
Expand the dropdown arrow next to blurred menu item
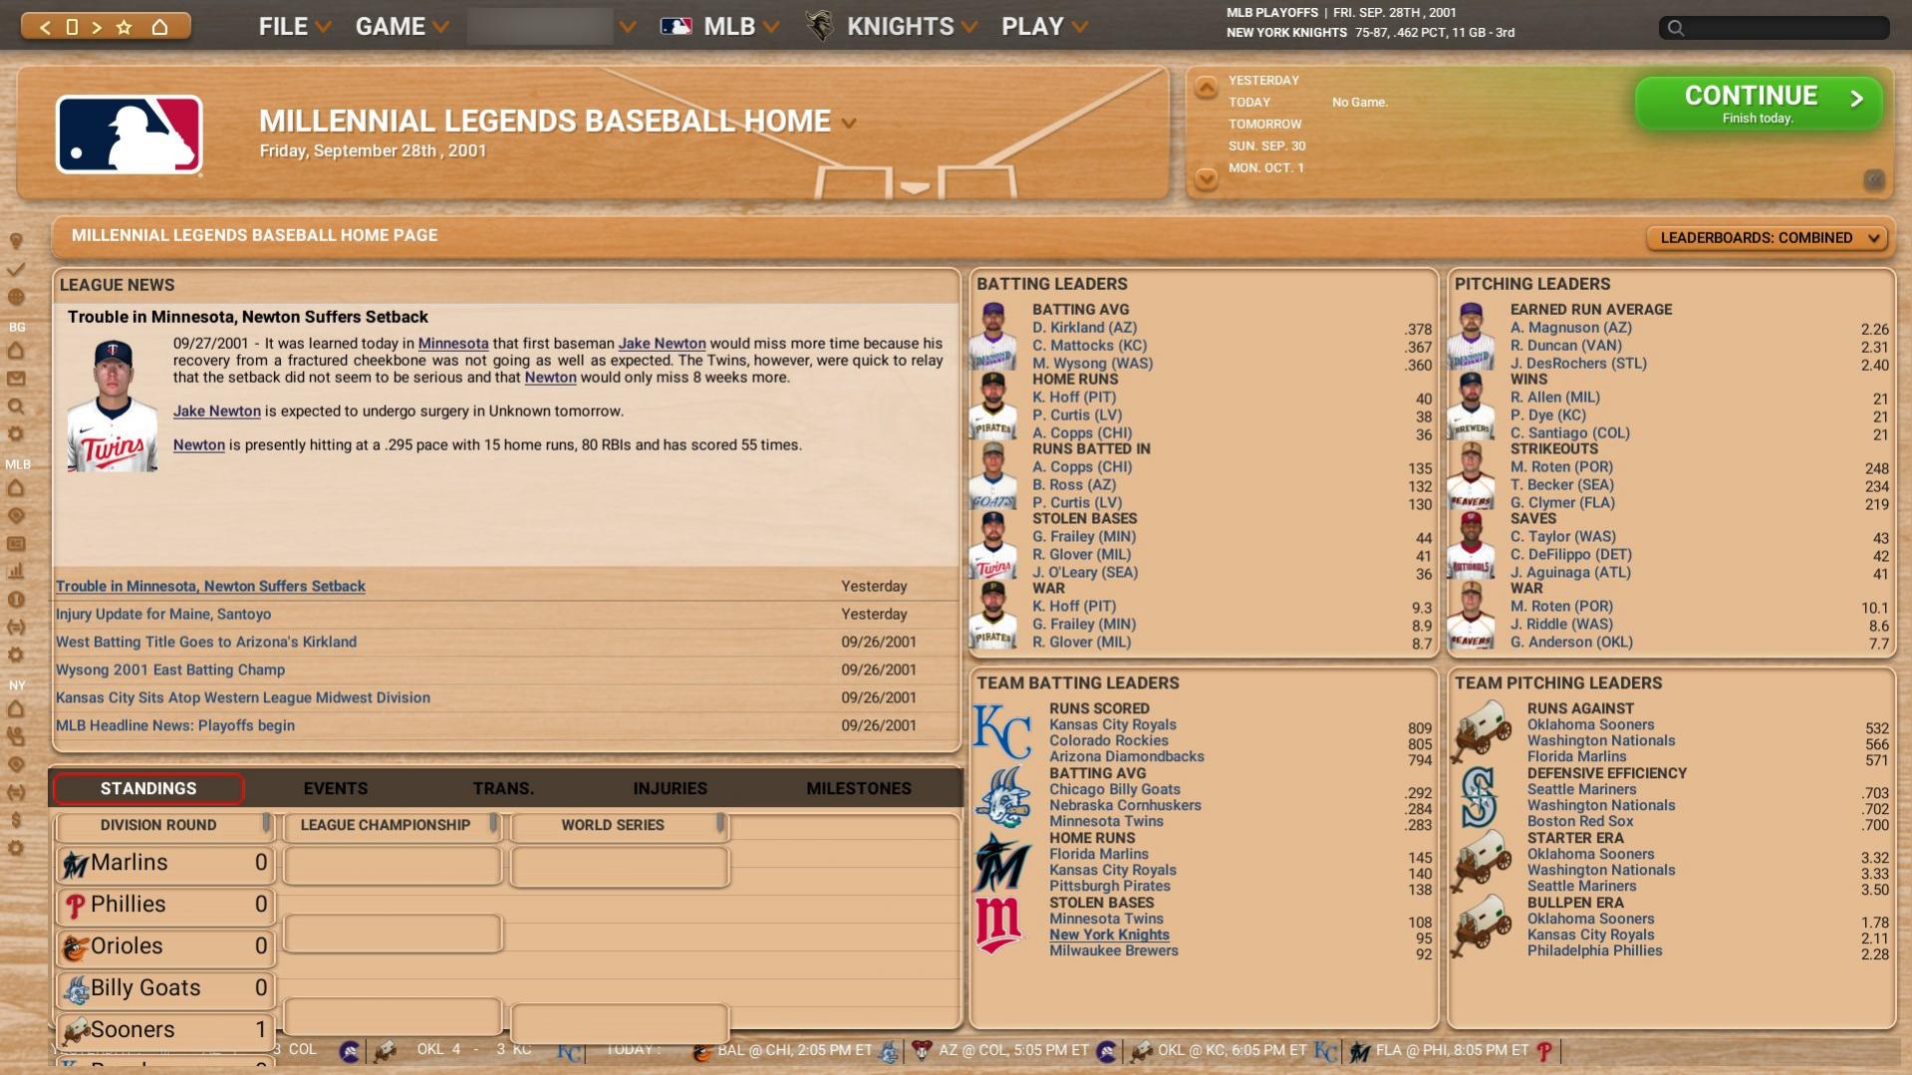628,27
